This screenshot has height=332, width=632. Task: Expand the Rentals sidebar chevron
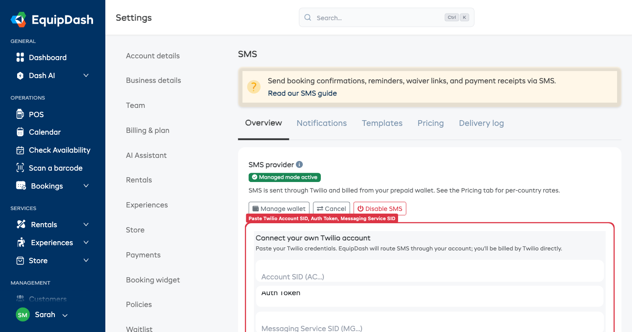[x=86, y=225]
